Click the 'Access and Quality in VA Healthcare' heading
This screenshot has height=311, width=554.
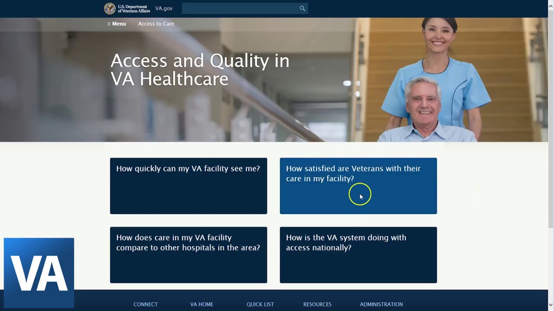[x=200, y=70]
